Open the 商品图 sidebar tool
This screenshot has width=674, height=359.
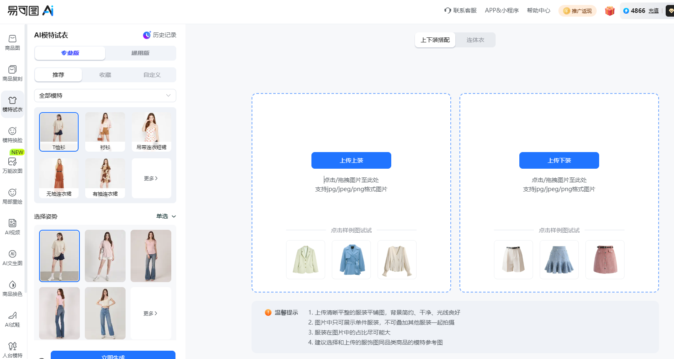click(x=12, y=43)
